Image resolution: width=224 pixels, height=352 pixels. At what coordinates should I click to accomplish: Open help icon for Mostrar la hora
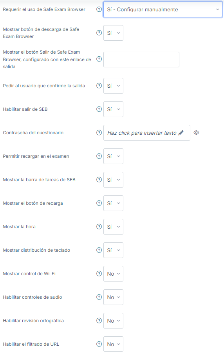coord(99,227)
